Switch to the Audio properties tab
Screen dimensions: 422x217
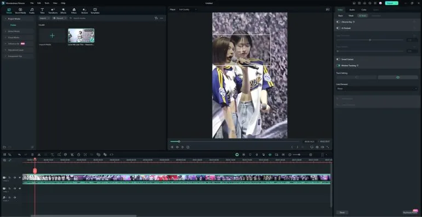tap(352, 10)
